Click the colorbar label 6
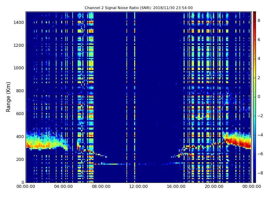The height and width of the screenshot is (202, 269). coord(259,40)
